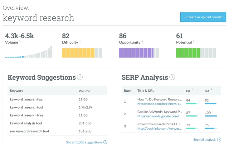The height and width of the screenshot is (149, 234).
Task: Open info icon next to Volume metric
Action: click(20, 41)
